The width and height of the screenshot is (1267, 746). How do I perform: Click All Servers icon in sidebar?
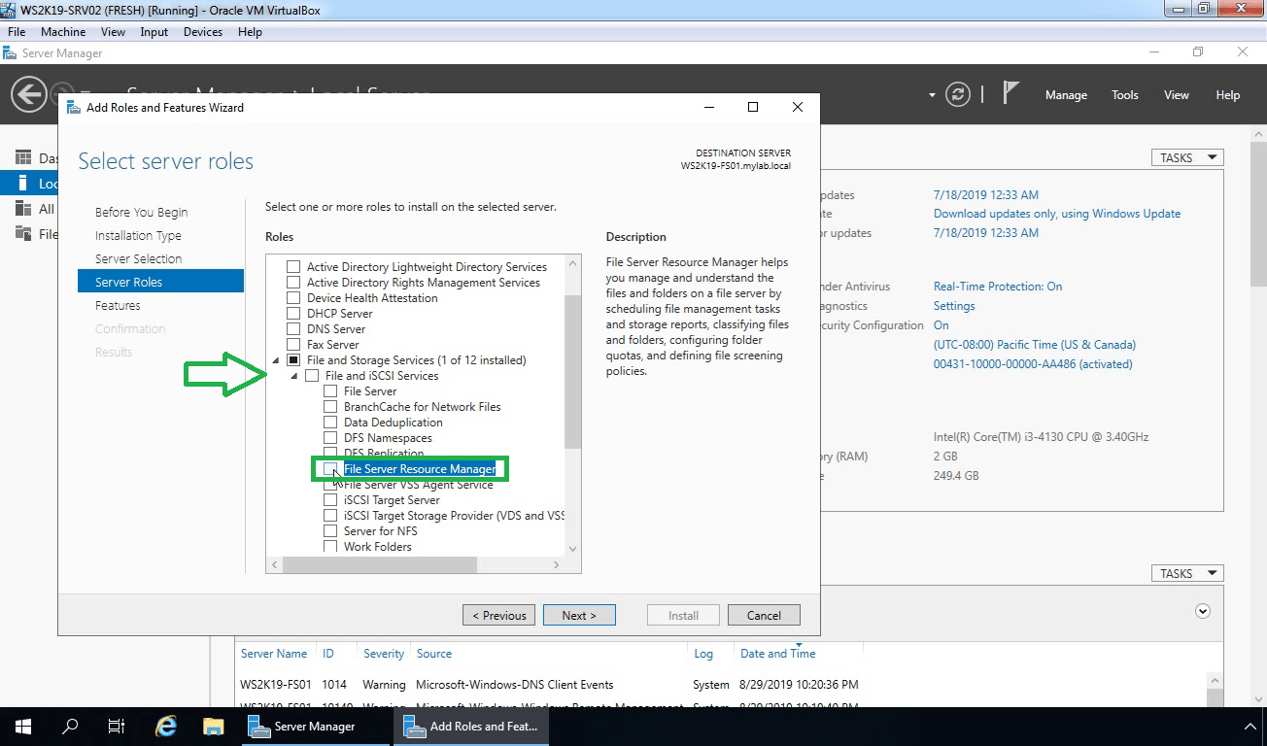point(23,208)
